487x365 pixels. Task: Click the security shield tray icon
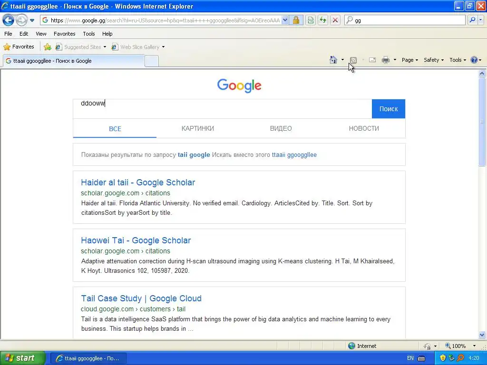coord(443,358)
